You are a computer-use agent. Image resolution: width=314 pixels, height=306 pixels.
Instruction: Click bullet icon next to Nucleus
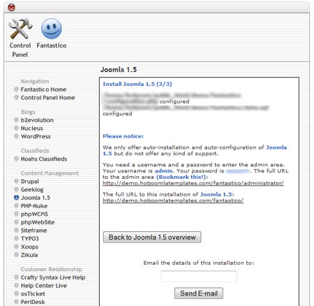[16, 128]
